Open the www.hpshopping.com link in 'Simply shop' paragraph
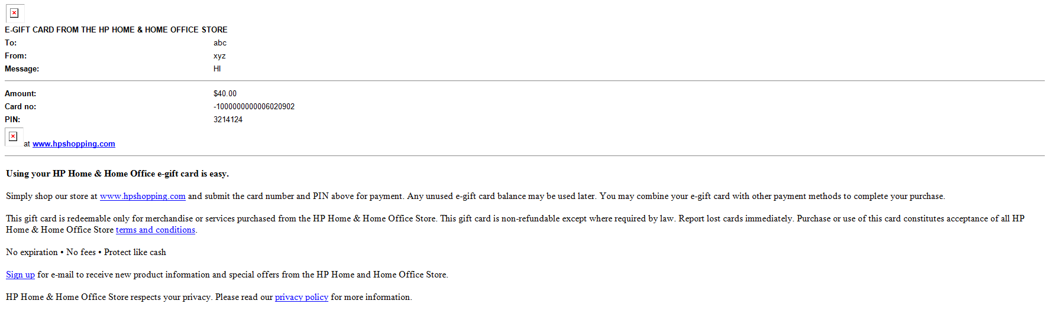This screenshot has width=1046, height=320. tap(143, 197)
